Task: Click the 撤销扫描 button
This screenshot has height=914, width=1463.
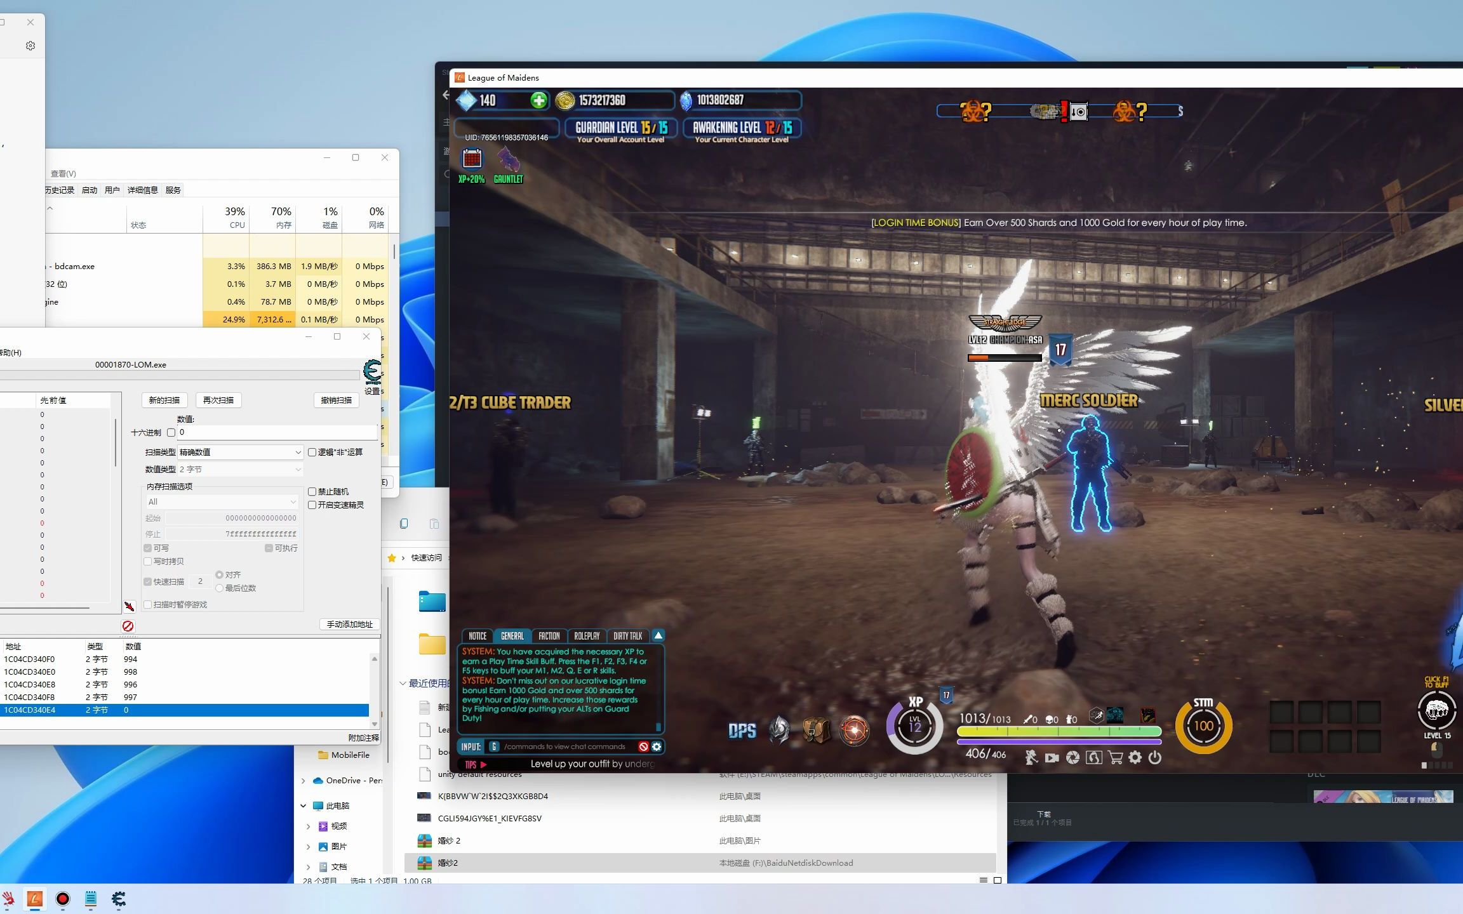Action: tap(337, 401)
